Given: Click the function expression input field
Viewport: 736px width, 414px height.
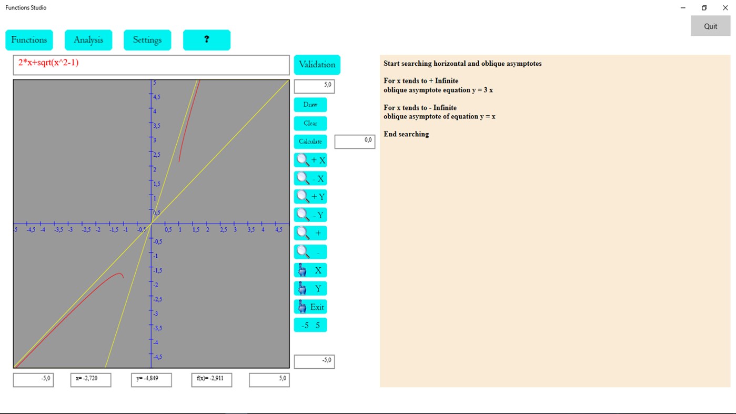Looking at the screenshot, I should click(x=151, y=64).
